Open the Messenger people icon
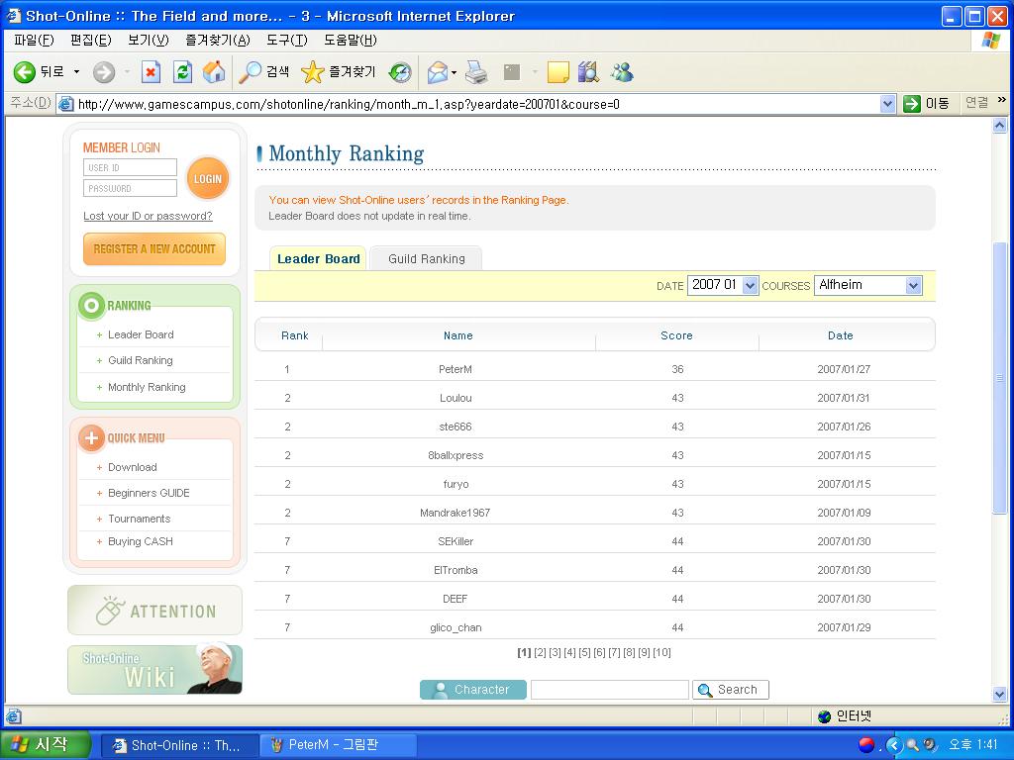 click(622, 72)
